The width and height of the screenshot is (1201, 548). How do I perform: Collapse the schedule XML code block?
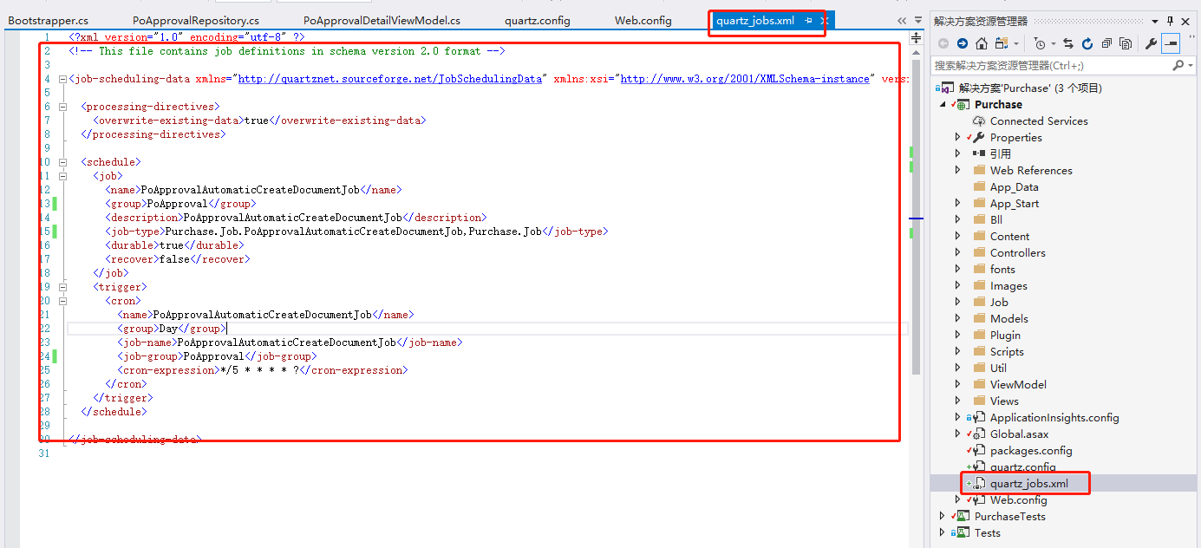[62, 161]
